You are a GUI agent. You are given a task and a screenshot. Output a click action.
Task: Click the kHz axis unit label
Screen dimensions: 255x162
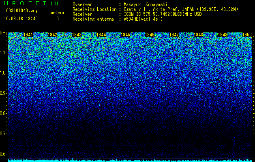pyautogui.click(x=4, y=33)
